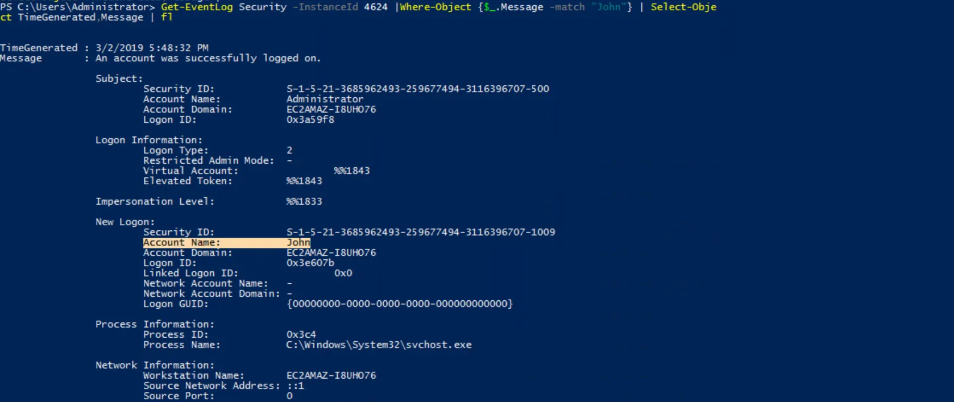Click the Impersonation Level value %%1833
This screenshot has width=954, height=402.
[x=304, y=201]
